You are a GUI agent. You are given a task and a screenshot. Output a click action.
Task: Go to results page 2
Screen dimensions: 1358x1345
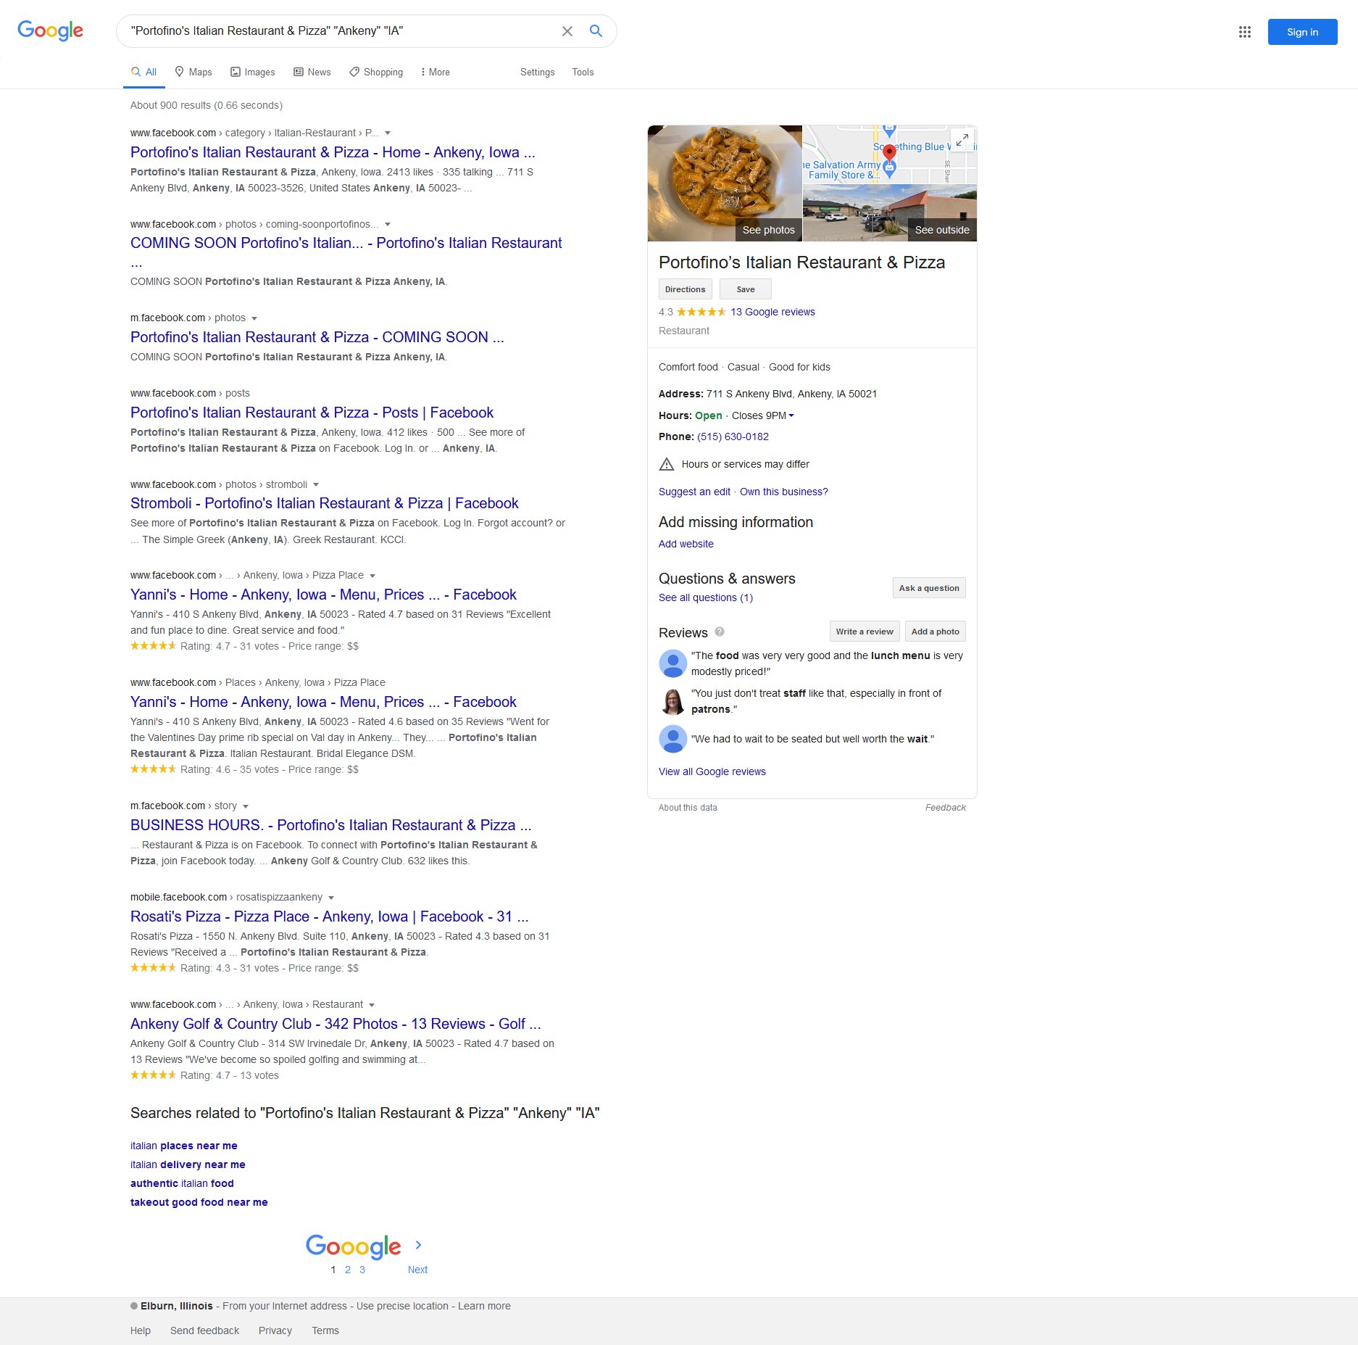(x=348, y=1270)
